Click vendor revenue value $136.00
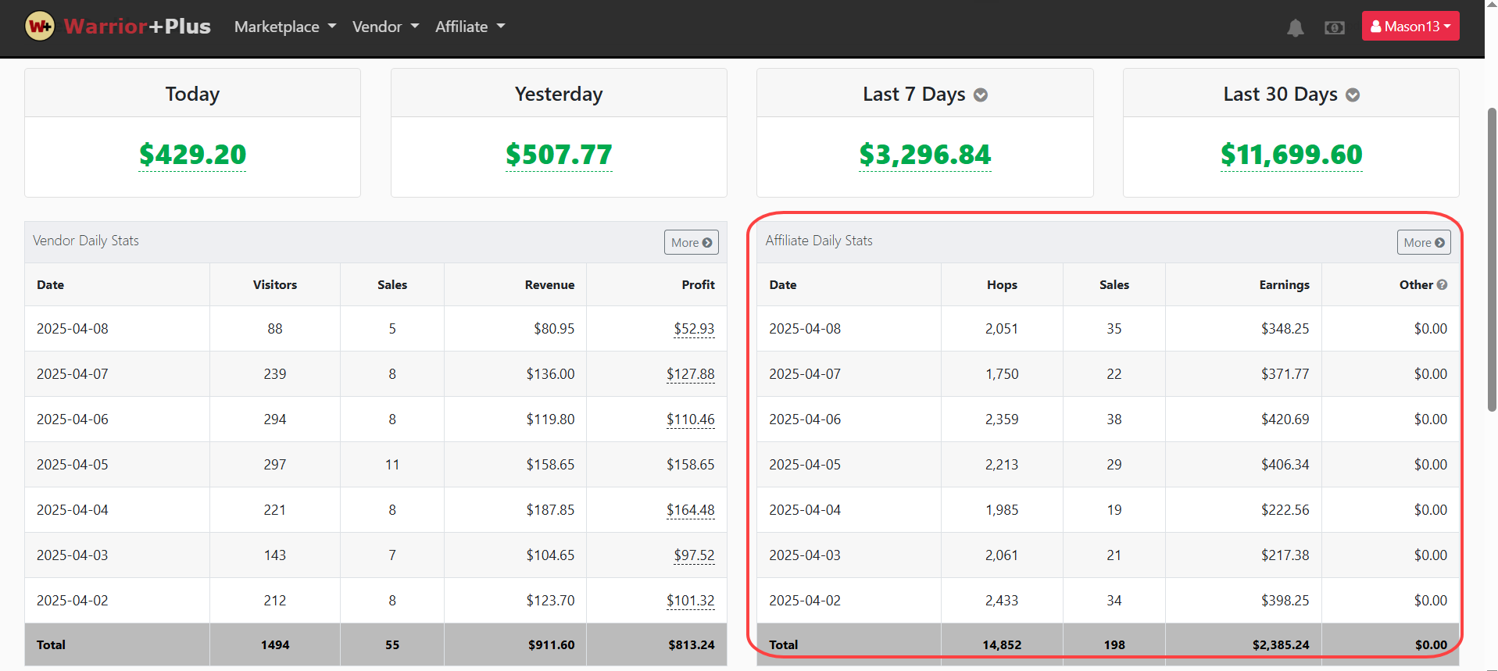Image resolution: width=1498 pixels, height=671 pixels. [x=550, y=374]
